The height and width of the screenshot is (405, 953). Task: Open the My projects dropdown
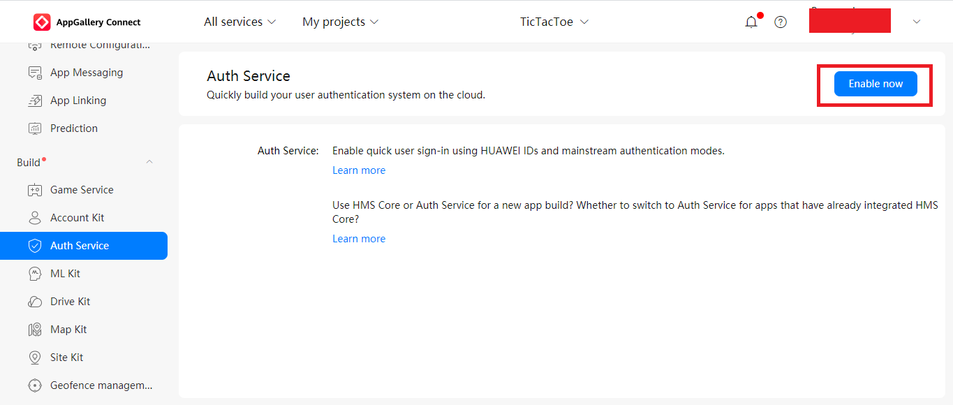[340, 22]
